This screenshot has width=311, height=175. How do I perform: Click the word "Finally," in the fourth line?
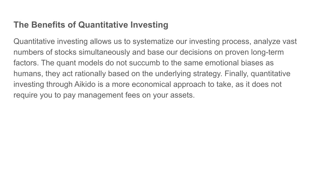236,74
